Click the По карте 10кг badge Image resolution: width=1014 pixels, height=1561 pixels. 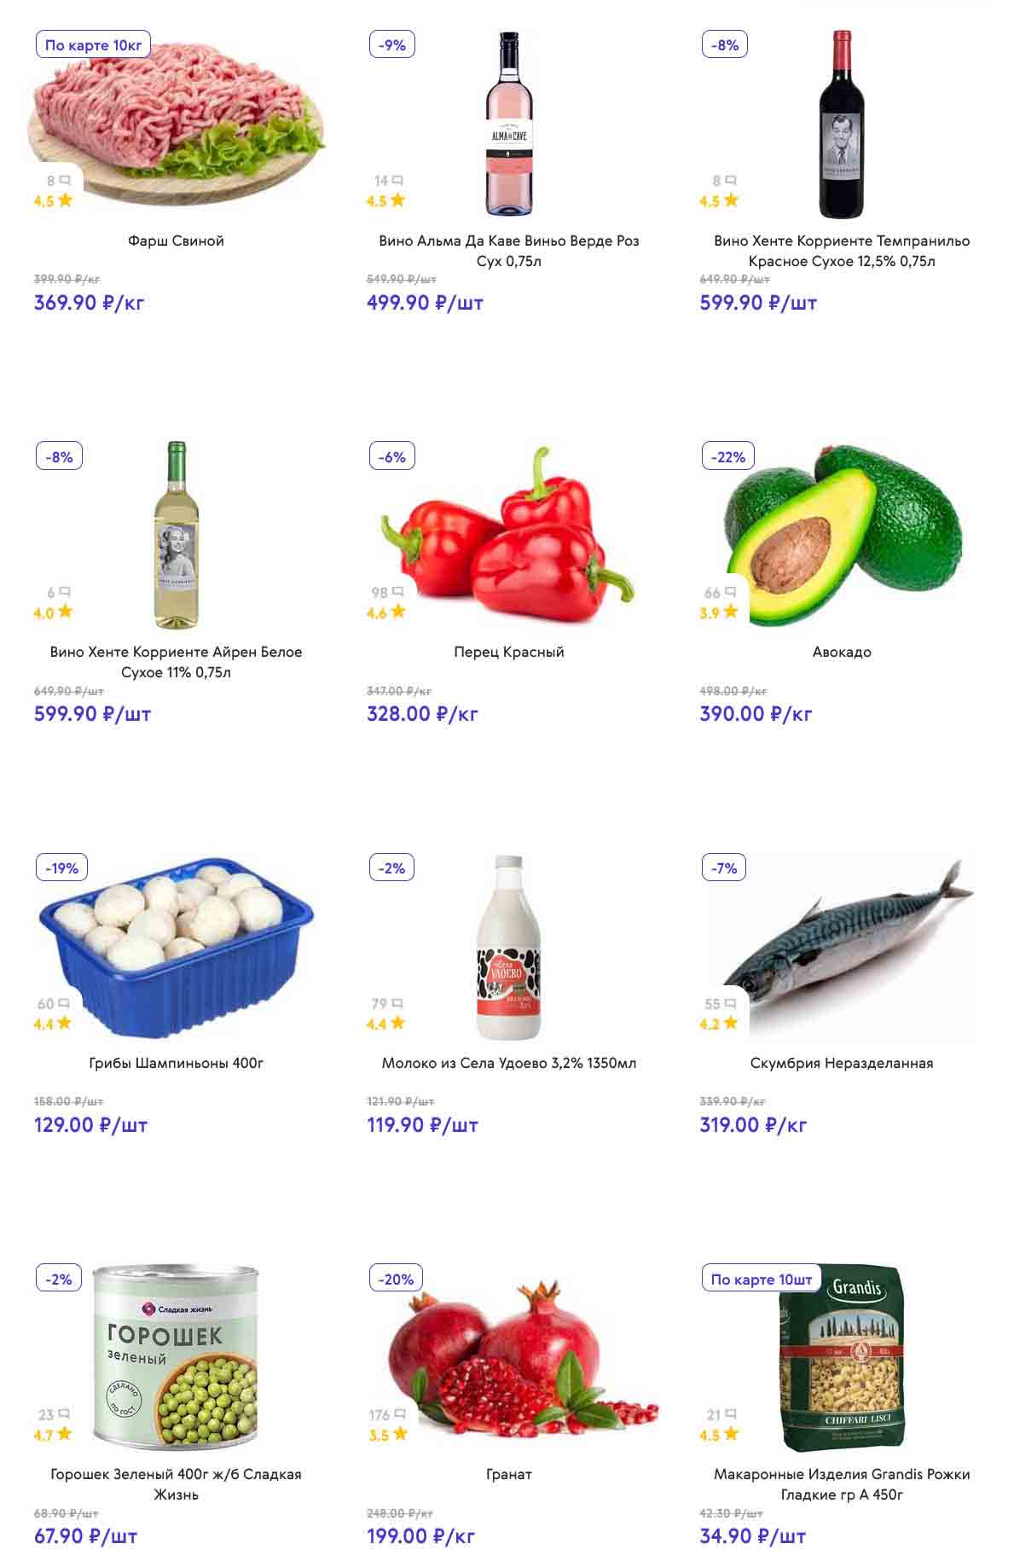coord(93,45)
